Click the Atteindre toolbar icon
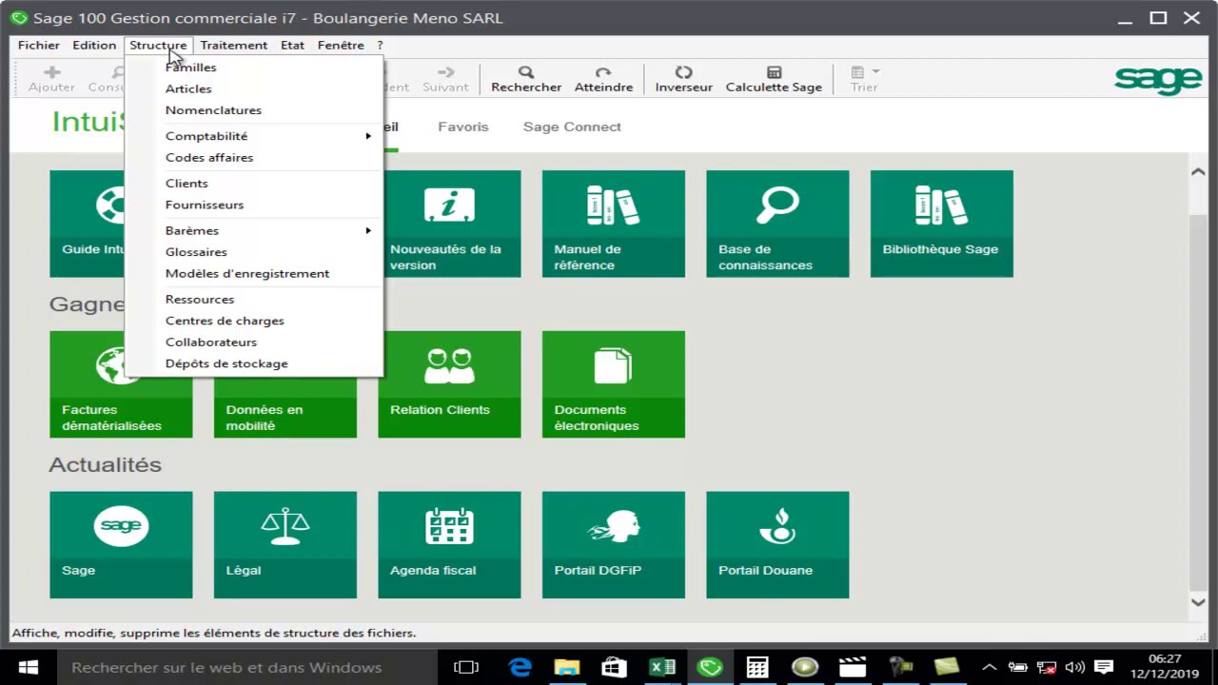 (603, 72)
